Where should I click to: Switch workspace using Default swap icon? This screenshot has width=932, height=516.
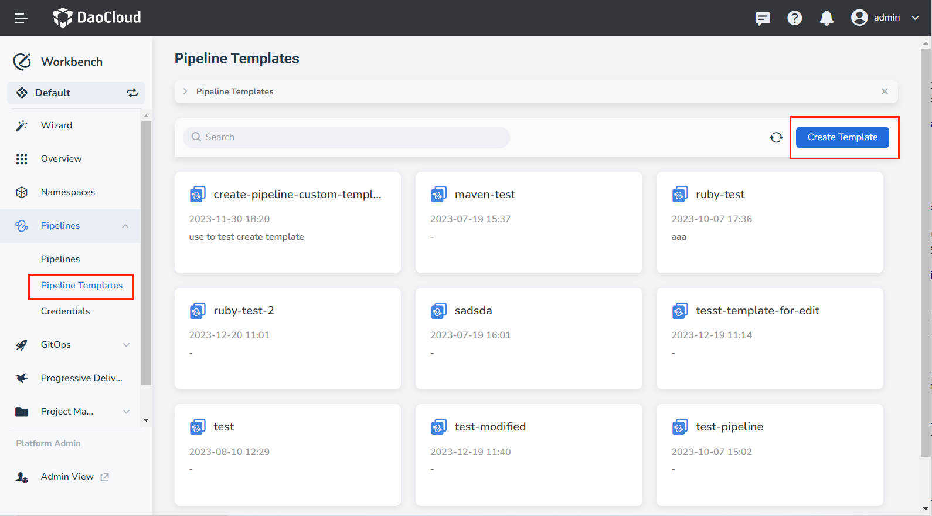132,93
